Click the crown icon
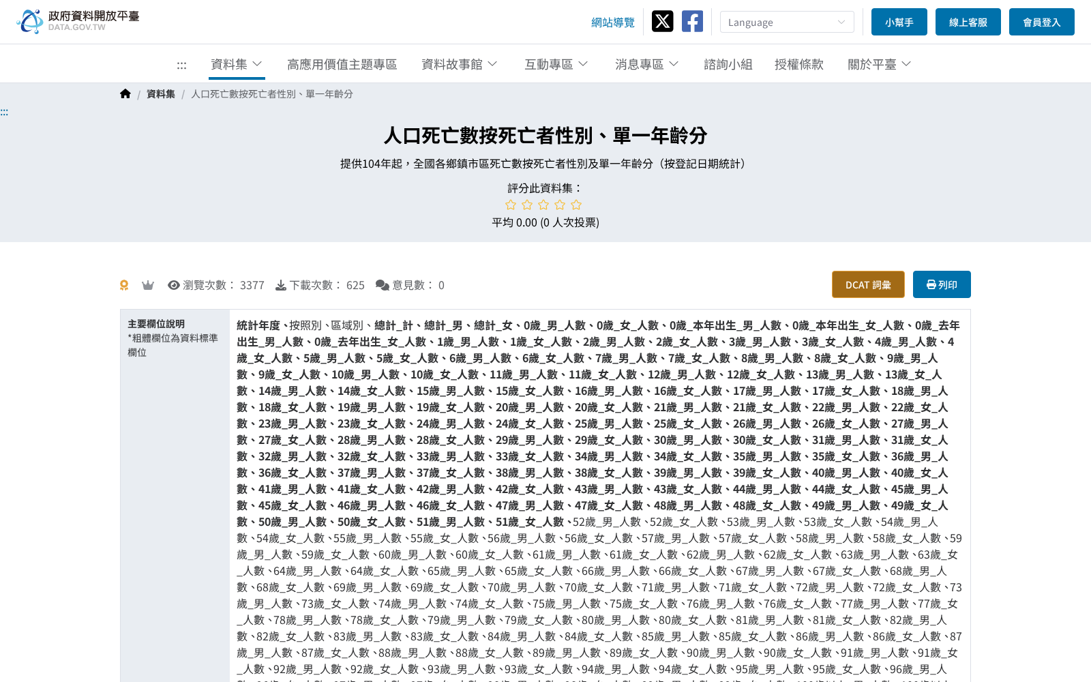The image size is (1091, 682). pyautogui.click(x=148, y=285)
